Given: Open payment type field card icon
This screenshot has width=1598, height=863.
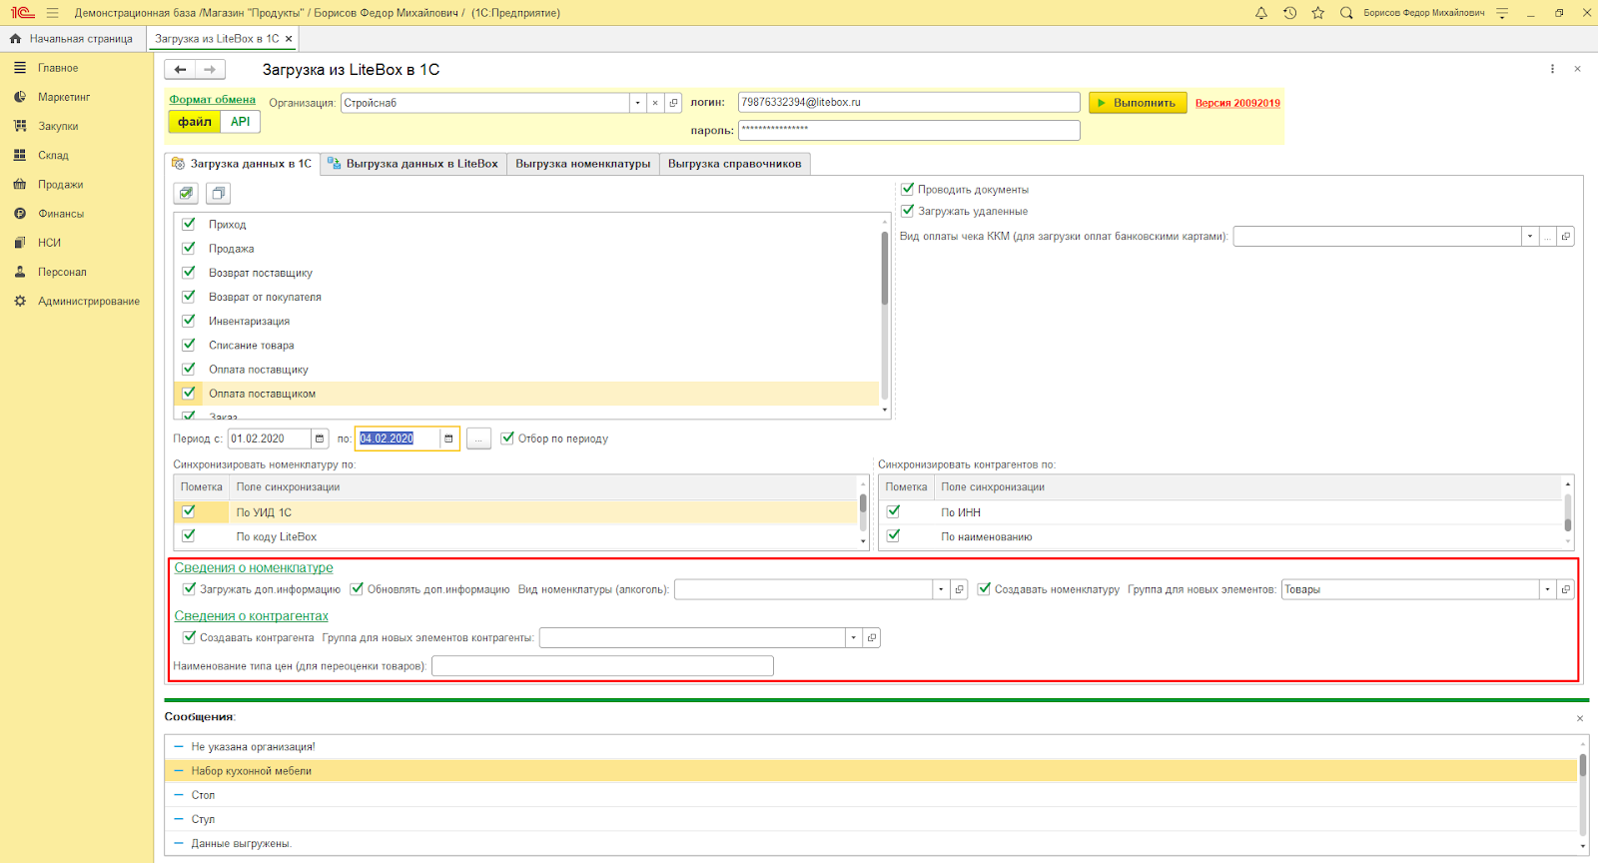Looking at the screenshot, I should pyautogui.click(x=1565, y=237).
